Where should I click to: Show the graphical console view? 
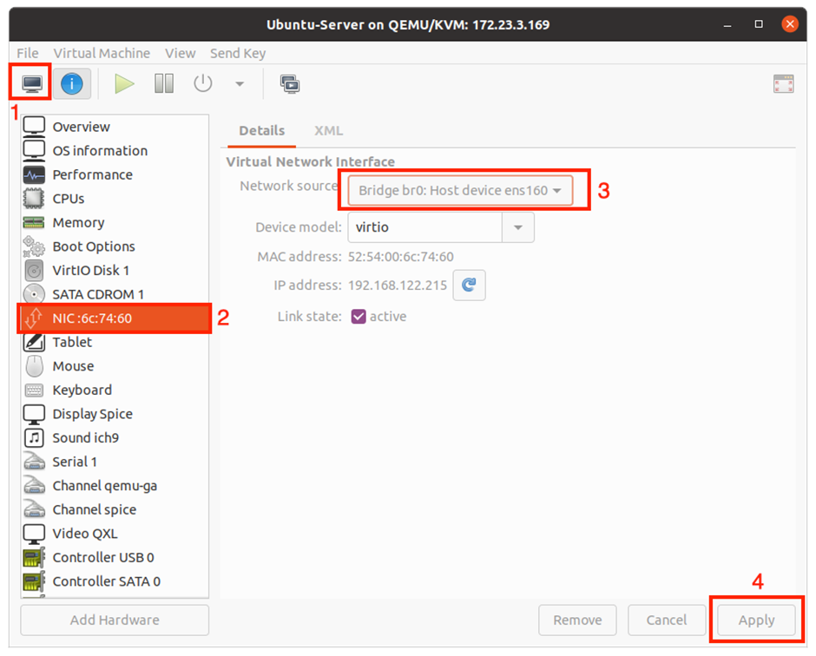pos(32,84)
